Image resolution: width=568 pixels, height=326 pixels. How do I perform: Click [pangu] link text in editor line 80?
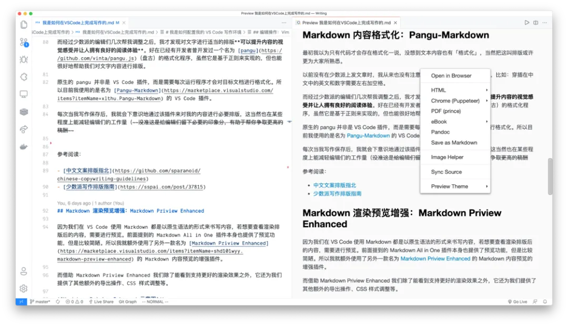[247, 50]
